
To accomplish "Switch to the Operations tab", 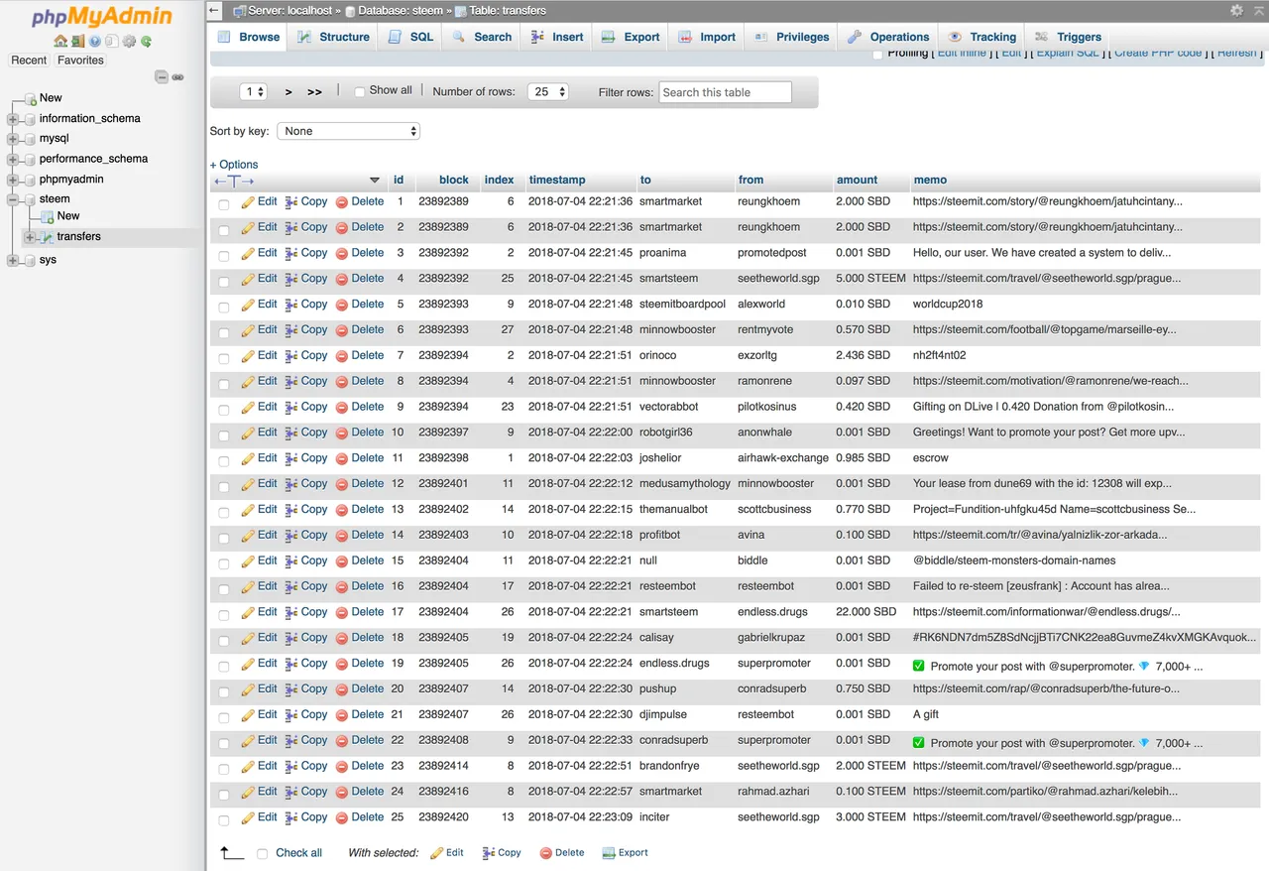I will tap(888, 37).
